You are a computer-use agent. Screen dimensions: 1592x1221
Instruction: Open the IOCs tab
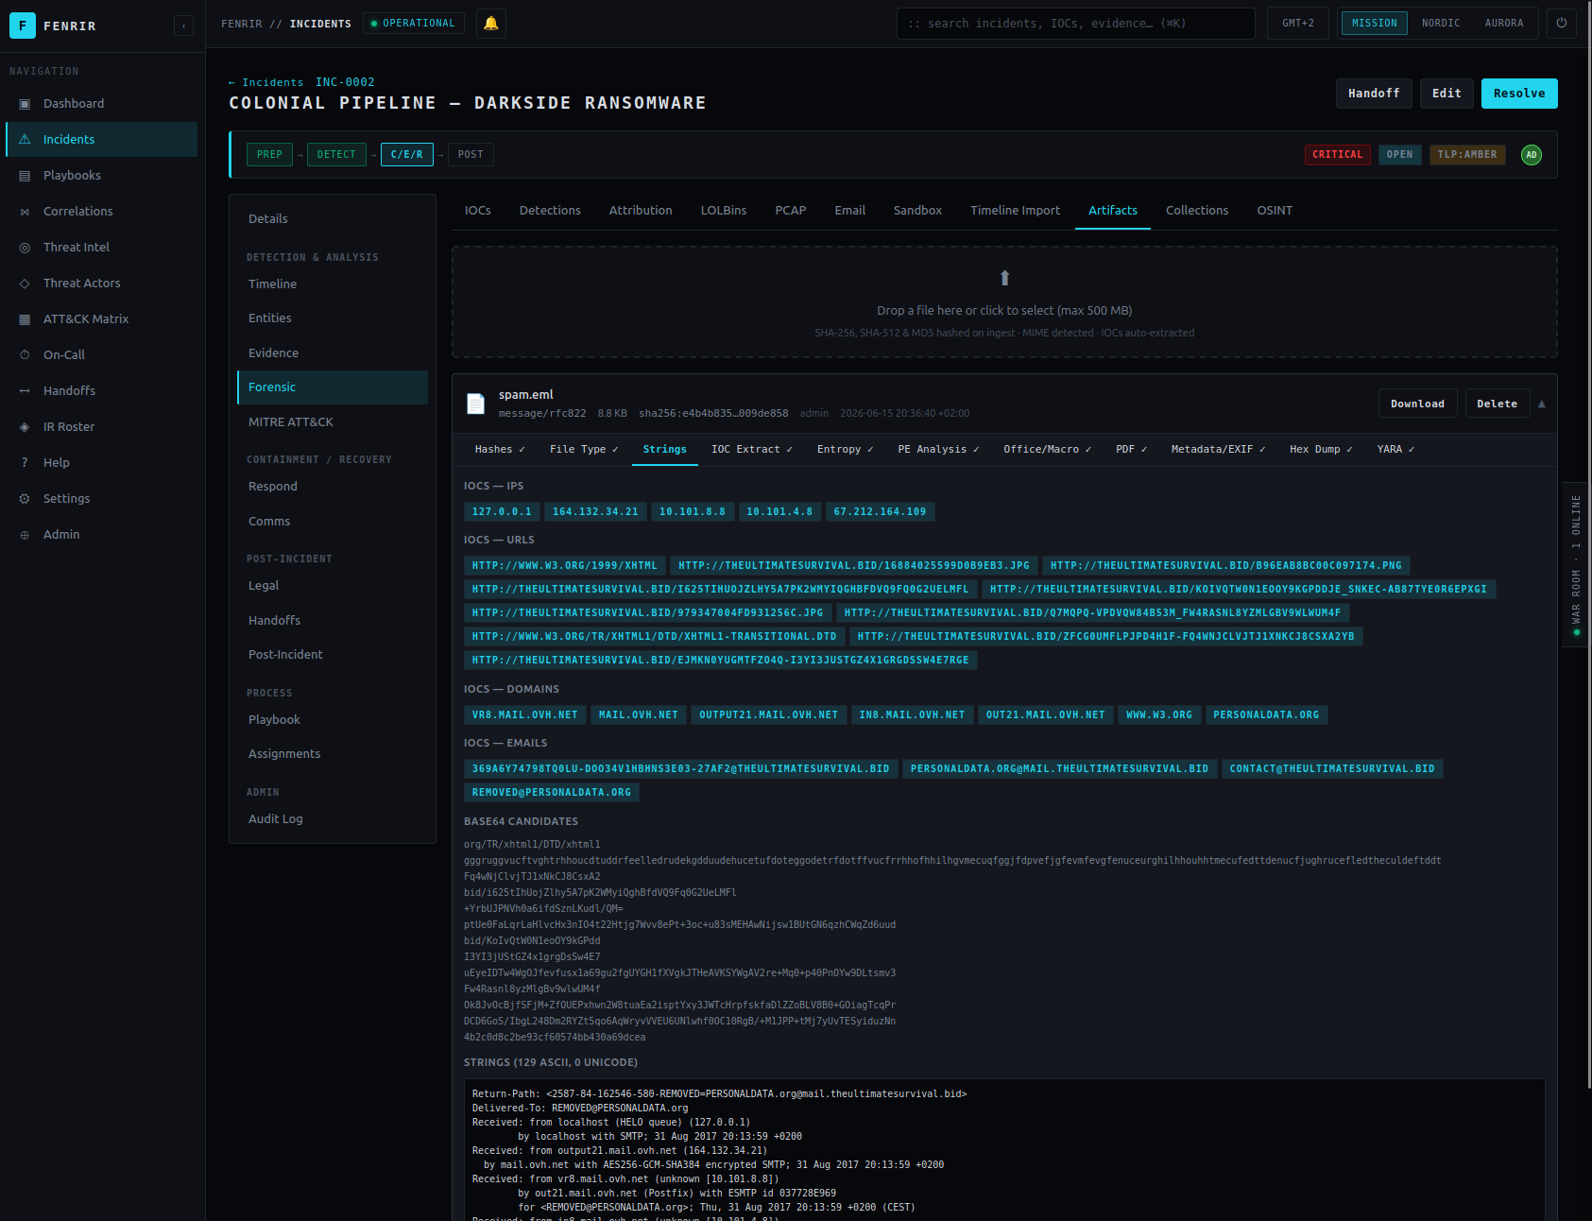point(478,211)
